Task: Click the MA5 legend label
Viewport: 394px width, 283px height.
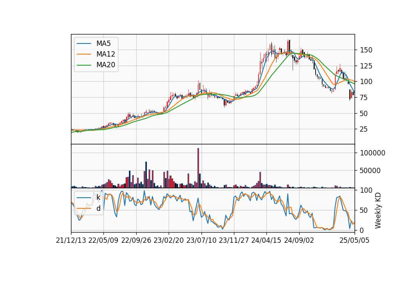Action: pos(103,43)
